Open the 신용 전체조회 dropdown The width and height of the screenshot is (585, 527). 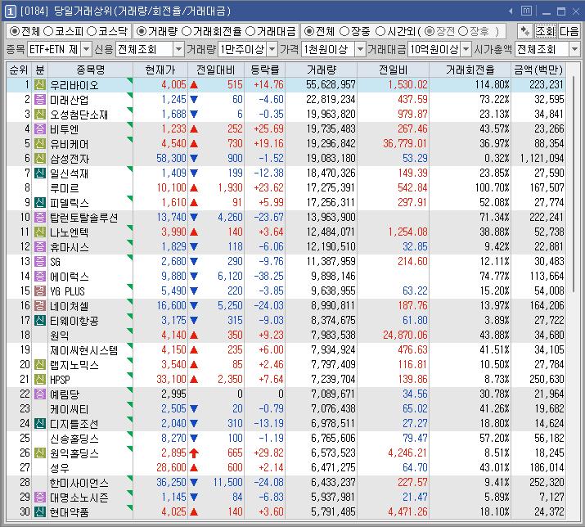[x=179, y=49]
